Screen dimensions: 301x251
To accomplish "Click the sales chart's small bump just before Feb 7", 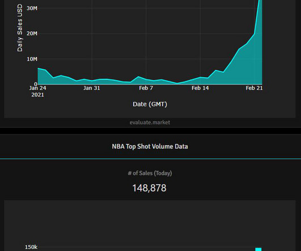I will [138, 77].
